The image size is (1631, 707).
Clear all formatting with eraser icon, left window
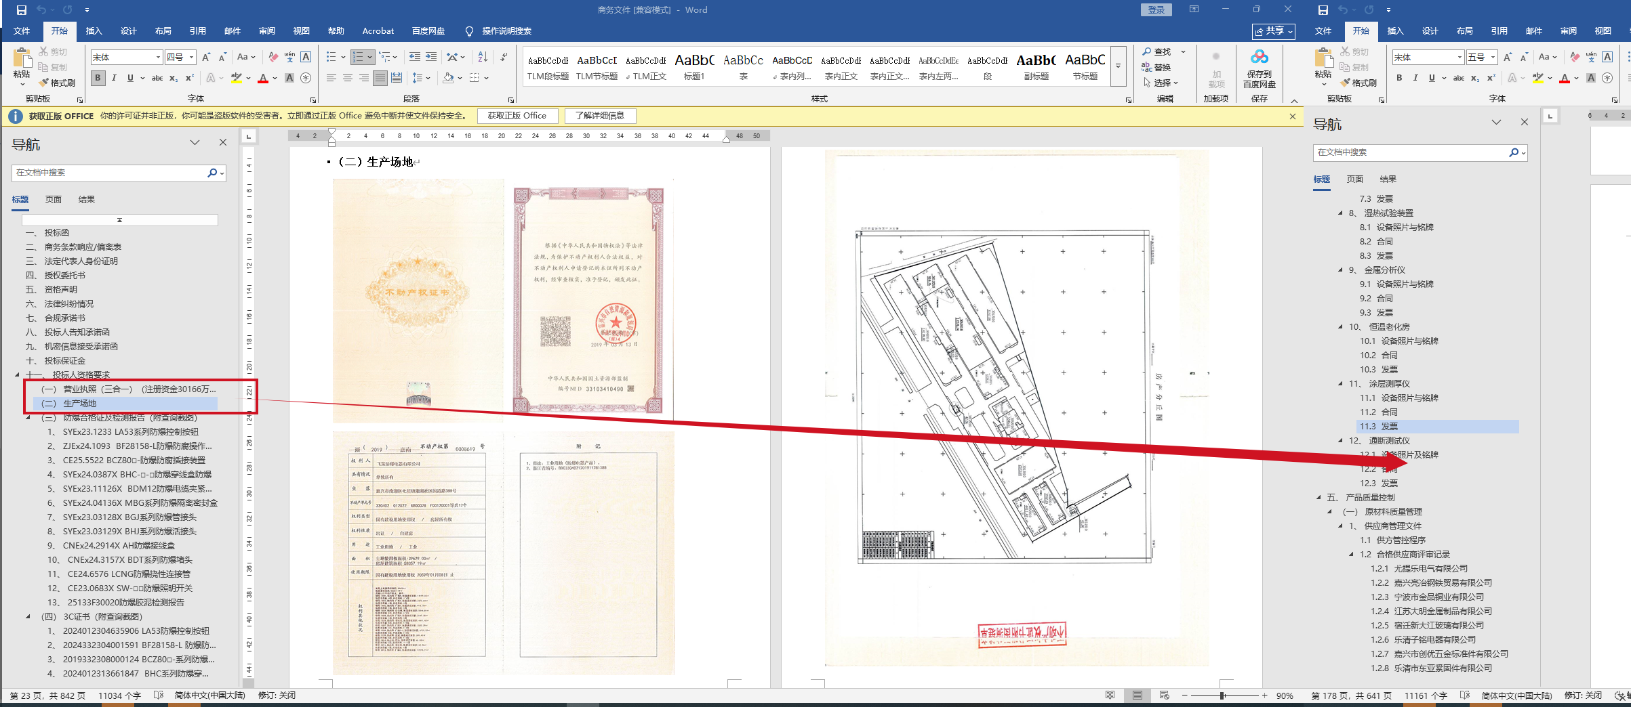pos(273,58)
